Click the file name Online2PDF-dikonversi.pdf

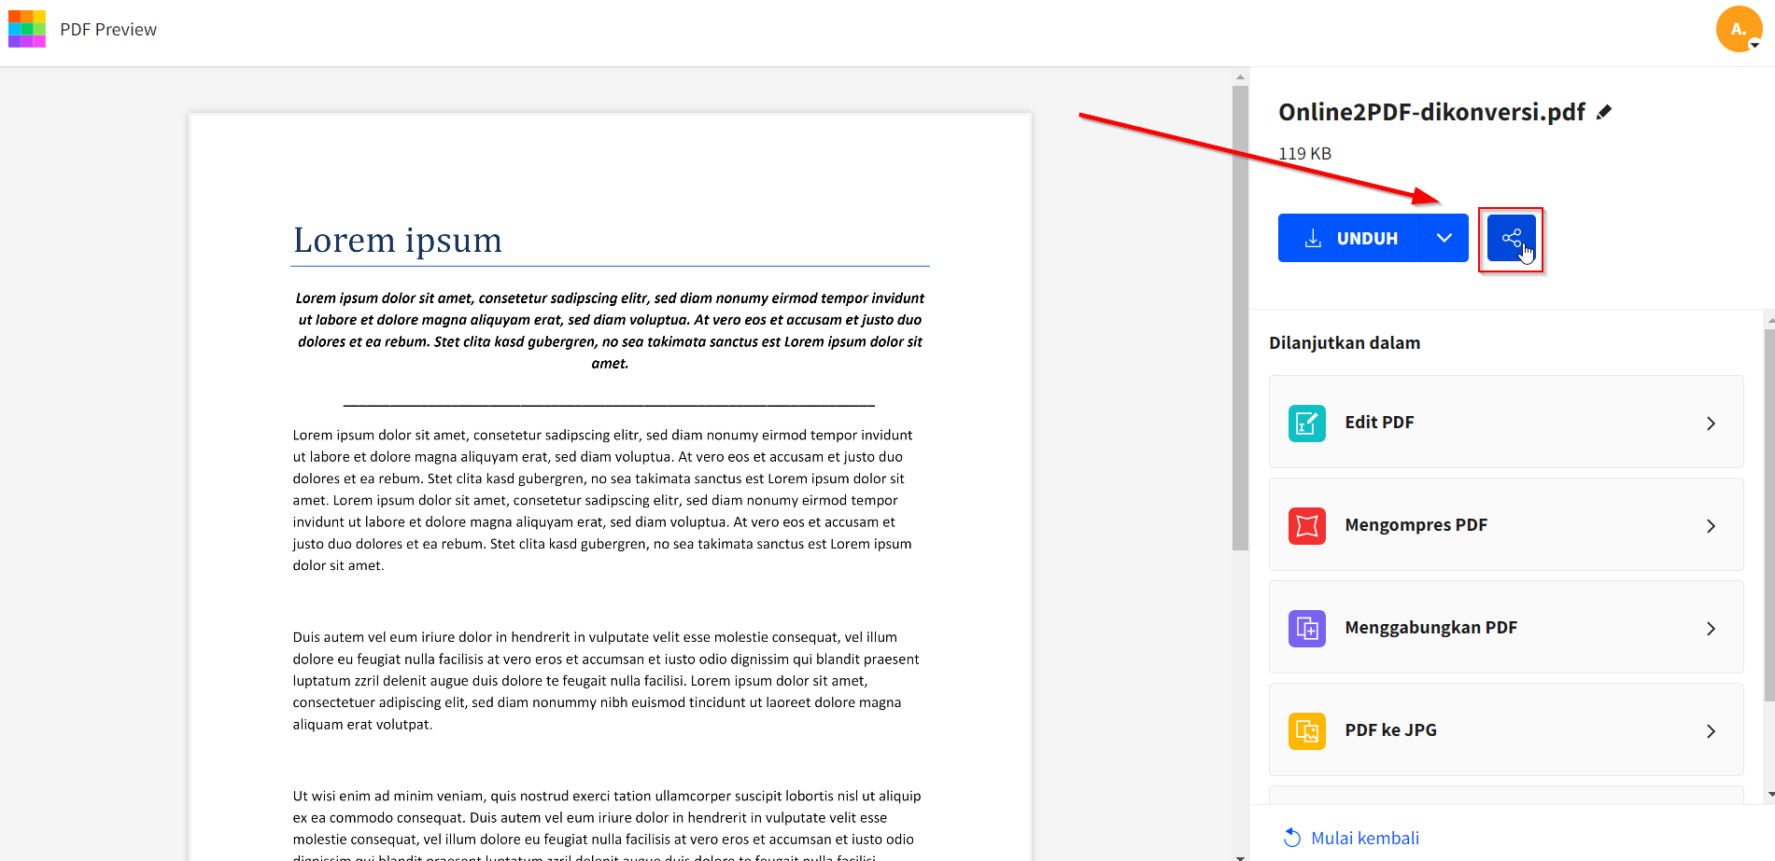(1431, 112)
